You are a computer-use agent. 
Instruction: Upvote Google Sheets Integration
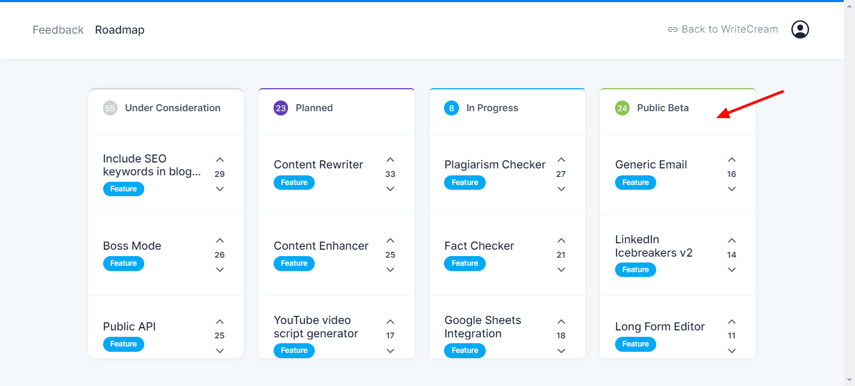(x=561, y=322)
